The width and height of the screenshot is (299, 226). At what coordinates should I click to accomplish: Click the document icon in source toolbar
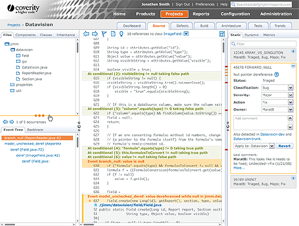coord(113,34)
